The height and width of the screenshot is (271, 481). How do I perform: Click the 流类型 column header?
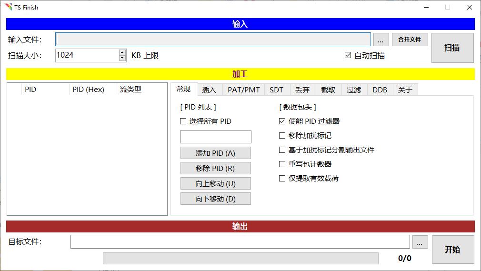point(142,90)
